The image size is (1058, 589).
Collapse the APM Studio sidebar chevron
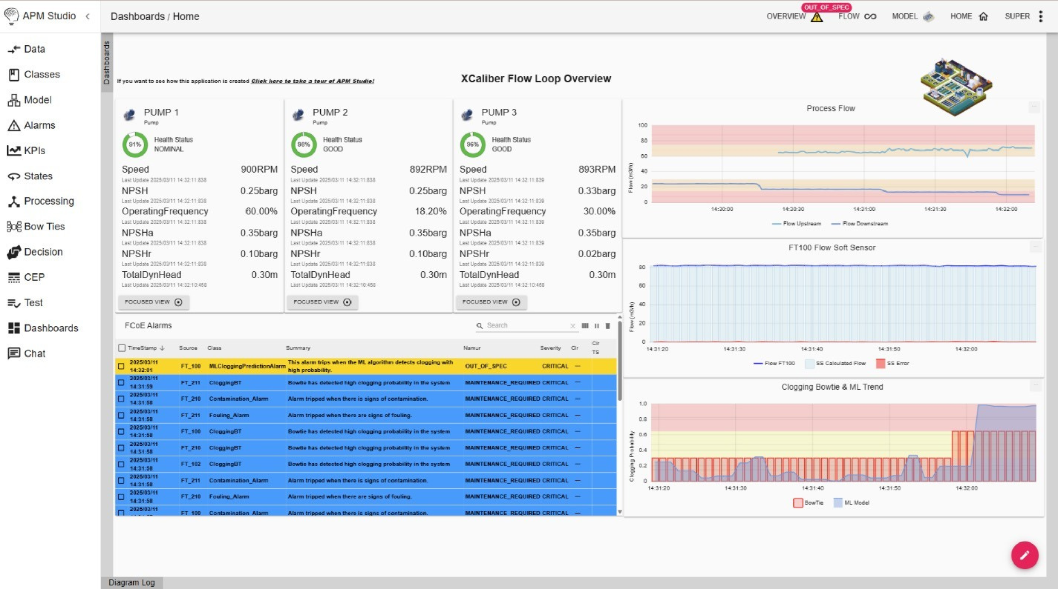click(87, 16)
